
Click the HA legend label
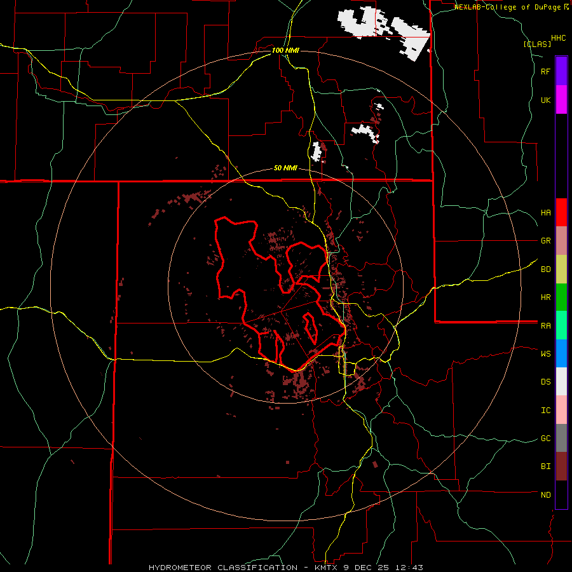pos(545,212)
